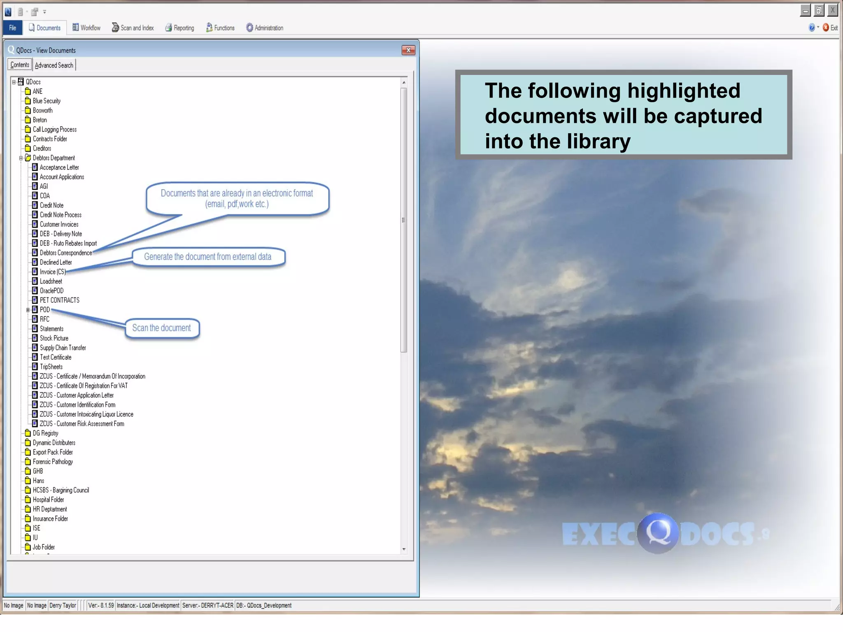Click the Creditors folder icon

(28, 148)
